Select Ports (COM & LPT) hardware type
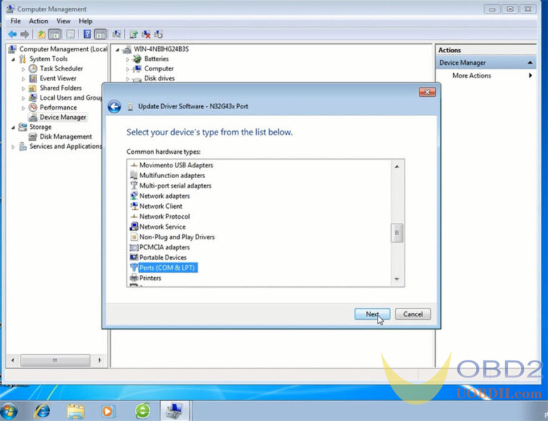 167,268
